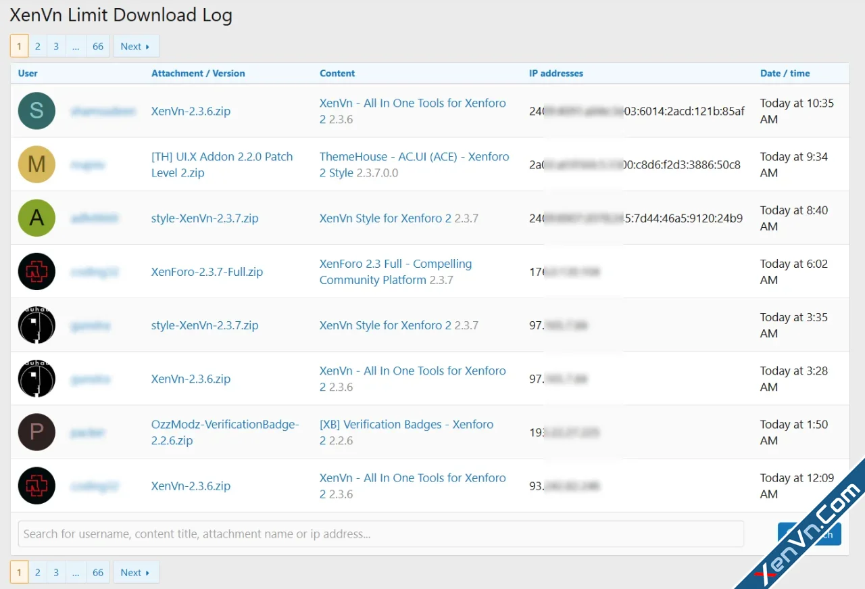Click the Today at 1:50 AM timestamp
Image resolution: width=865 pixels, height=589 pixels.
[794, 432]
